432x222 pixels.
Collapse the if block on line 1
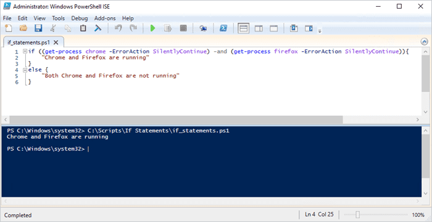[25, 51]
